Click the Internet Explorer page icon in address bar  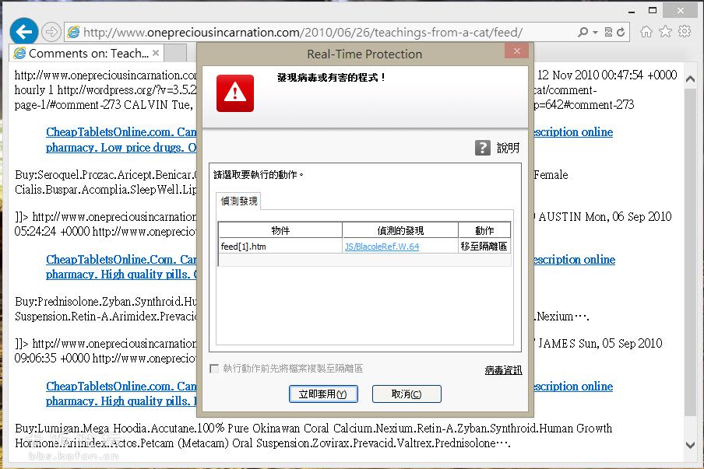[73, 33]
